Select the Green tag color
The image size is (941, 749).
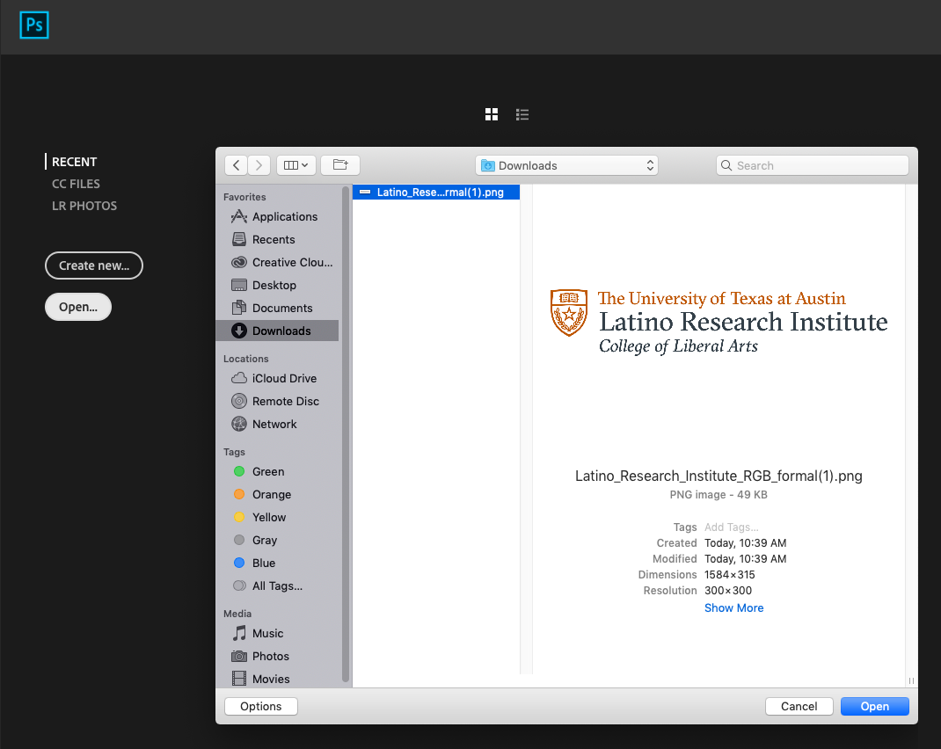coord(239,471)
